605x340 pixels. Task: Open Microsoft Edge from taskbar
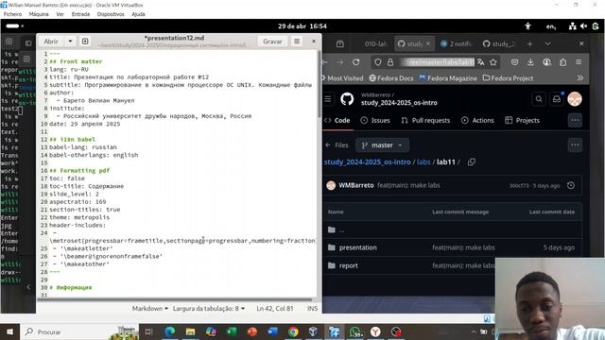click(169, 331)
